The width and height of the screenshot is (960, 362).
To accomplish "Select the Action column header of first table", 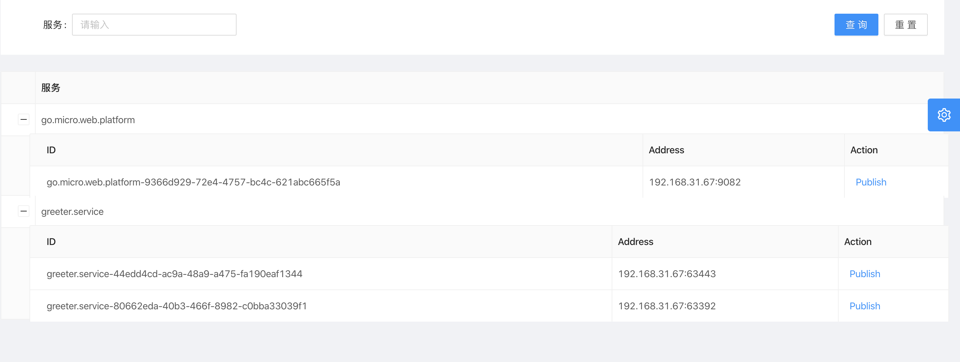I will [864, 150].
